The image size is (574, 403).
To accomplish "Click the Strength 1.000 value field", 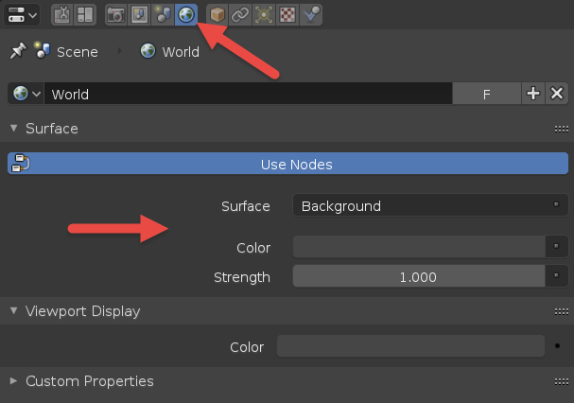I will click(x=419, y=276).
